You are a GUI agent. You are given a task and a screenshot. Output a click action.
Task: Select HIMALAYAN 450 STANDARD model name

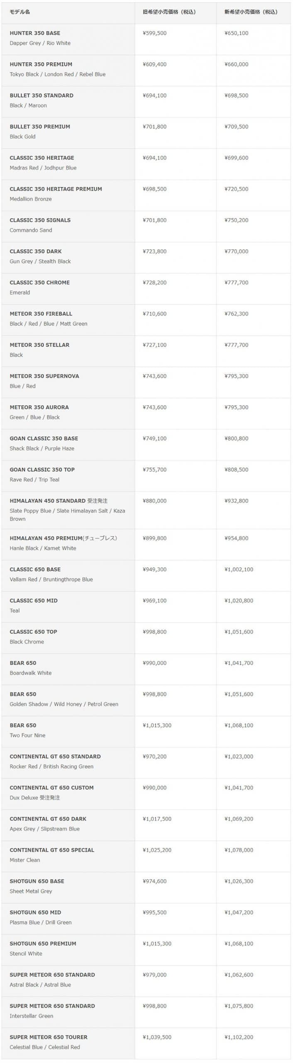point(48,501)
